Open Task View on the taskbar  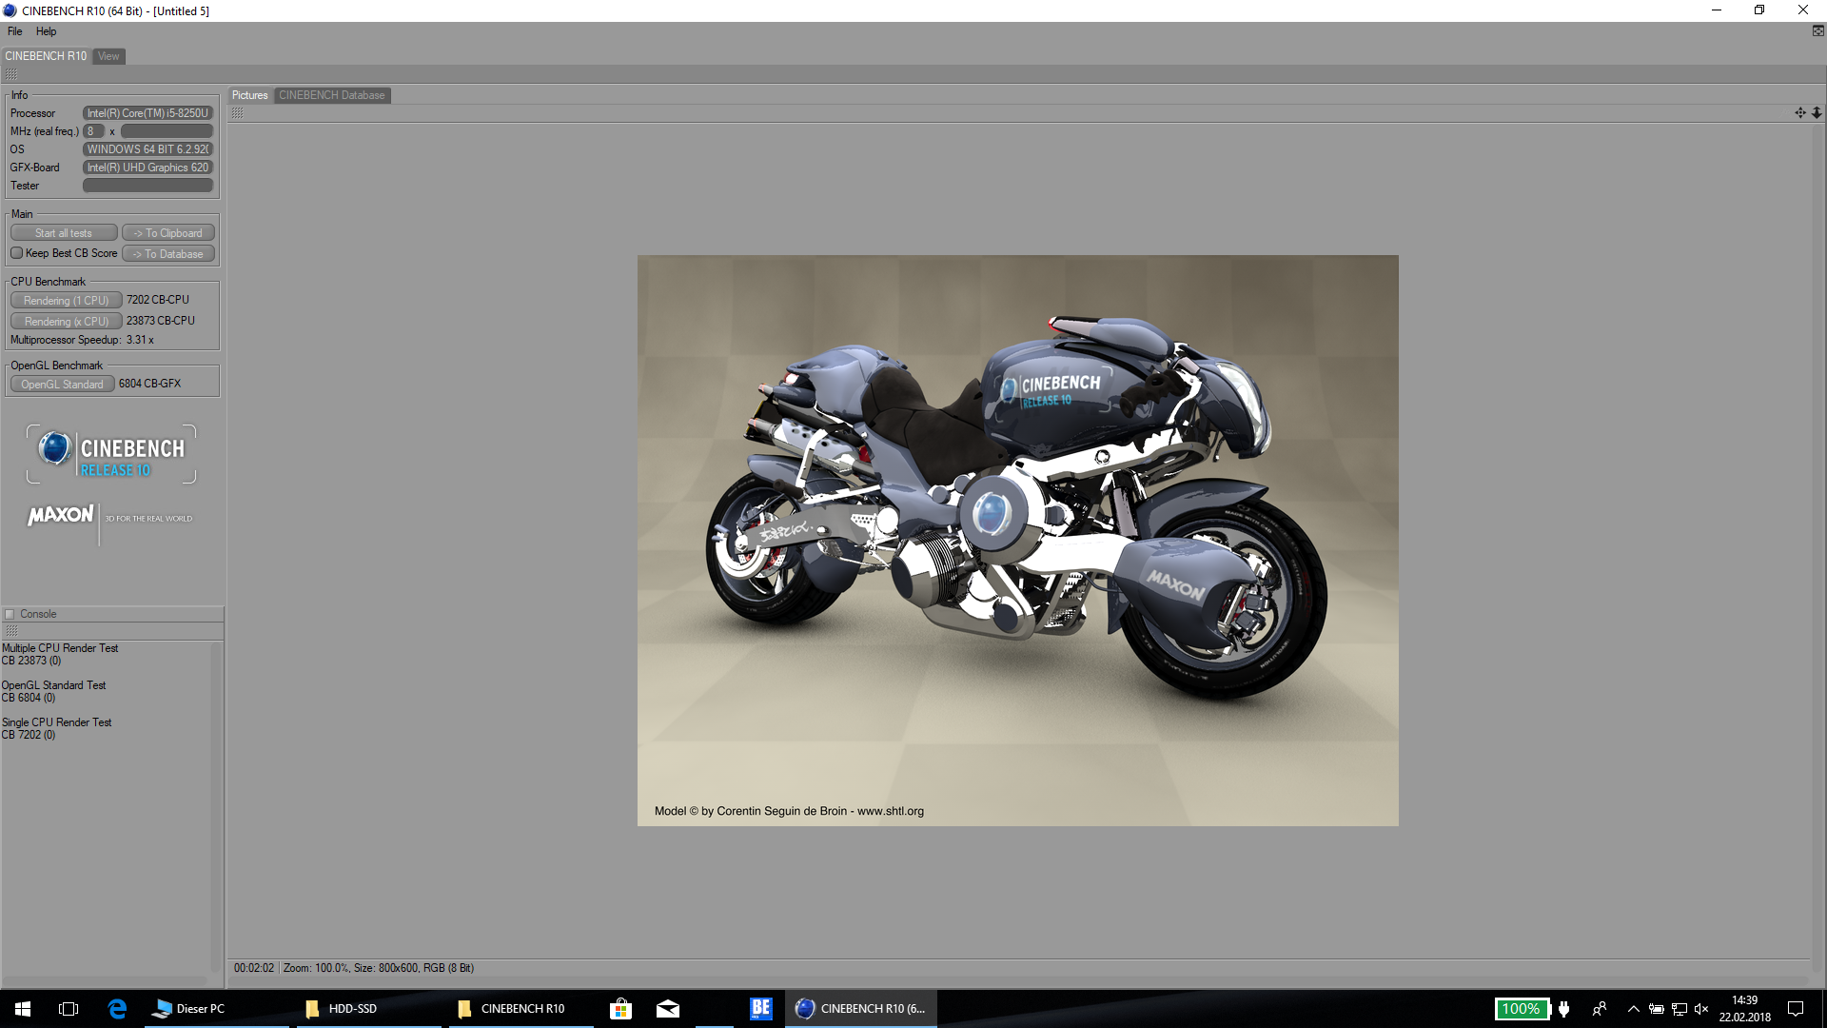[69, 1009]
